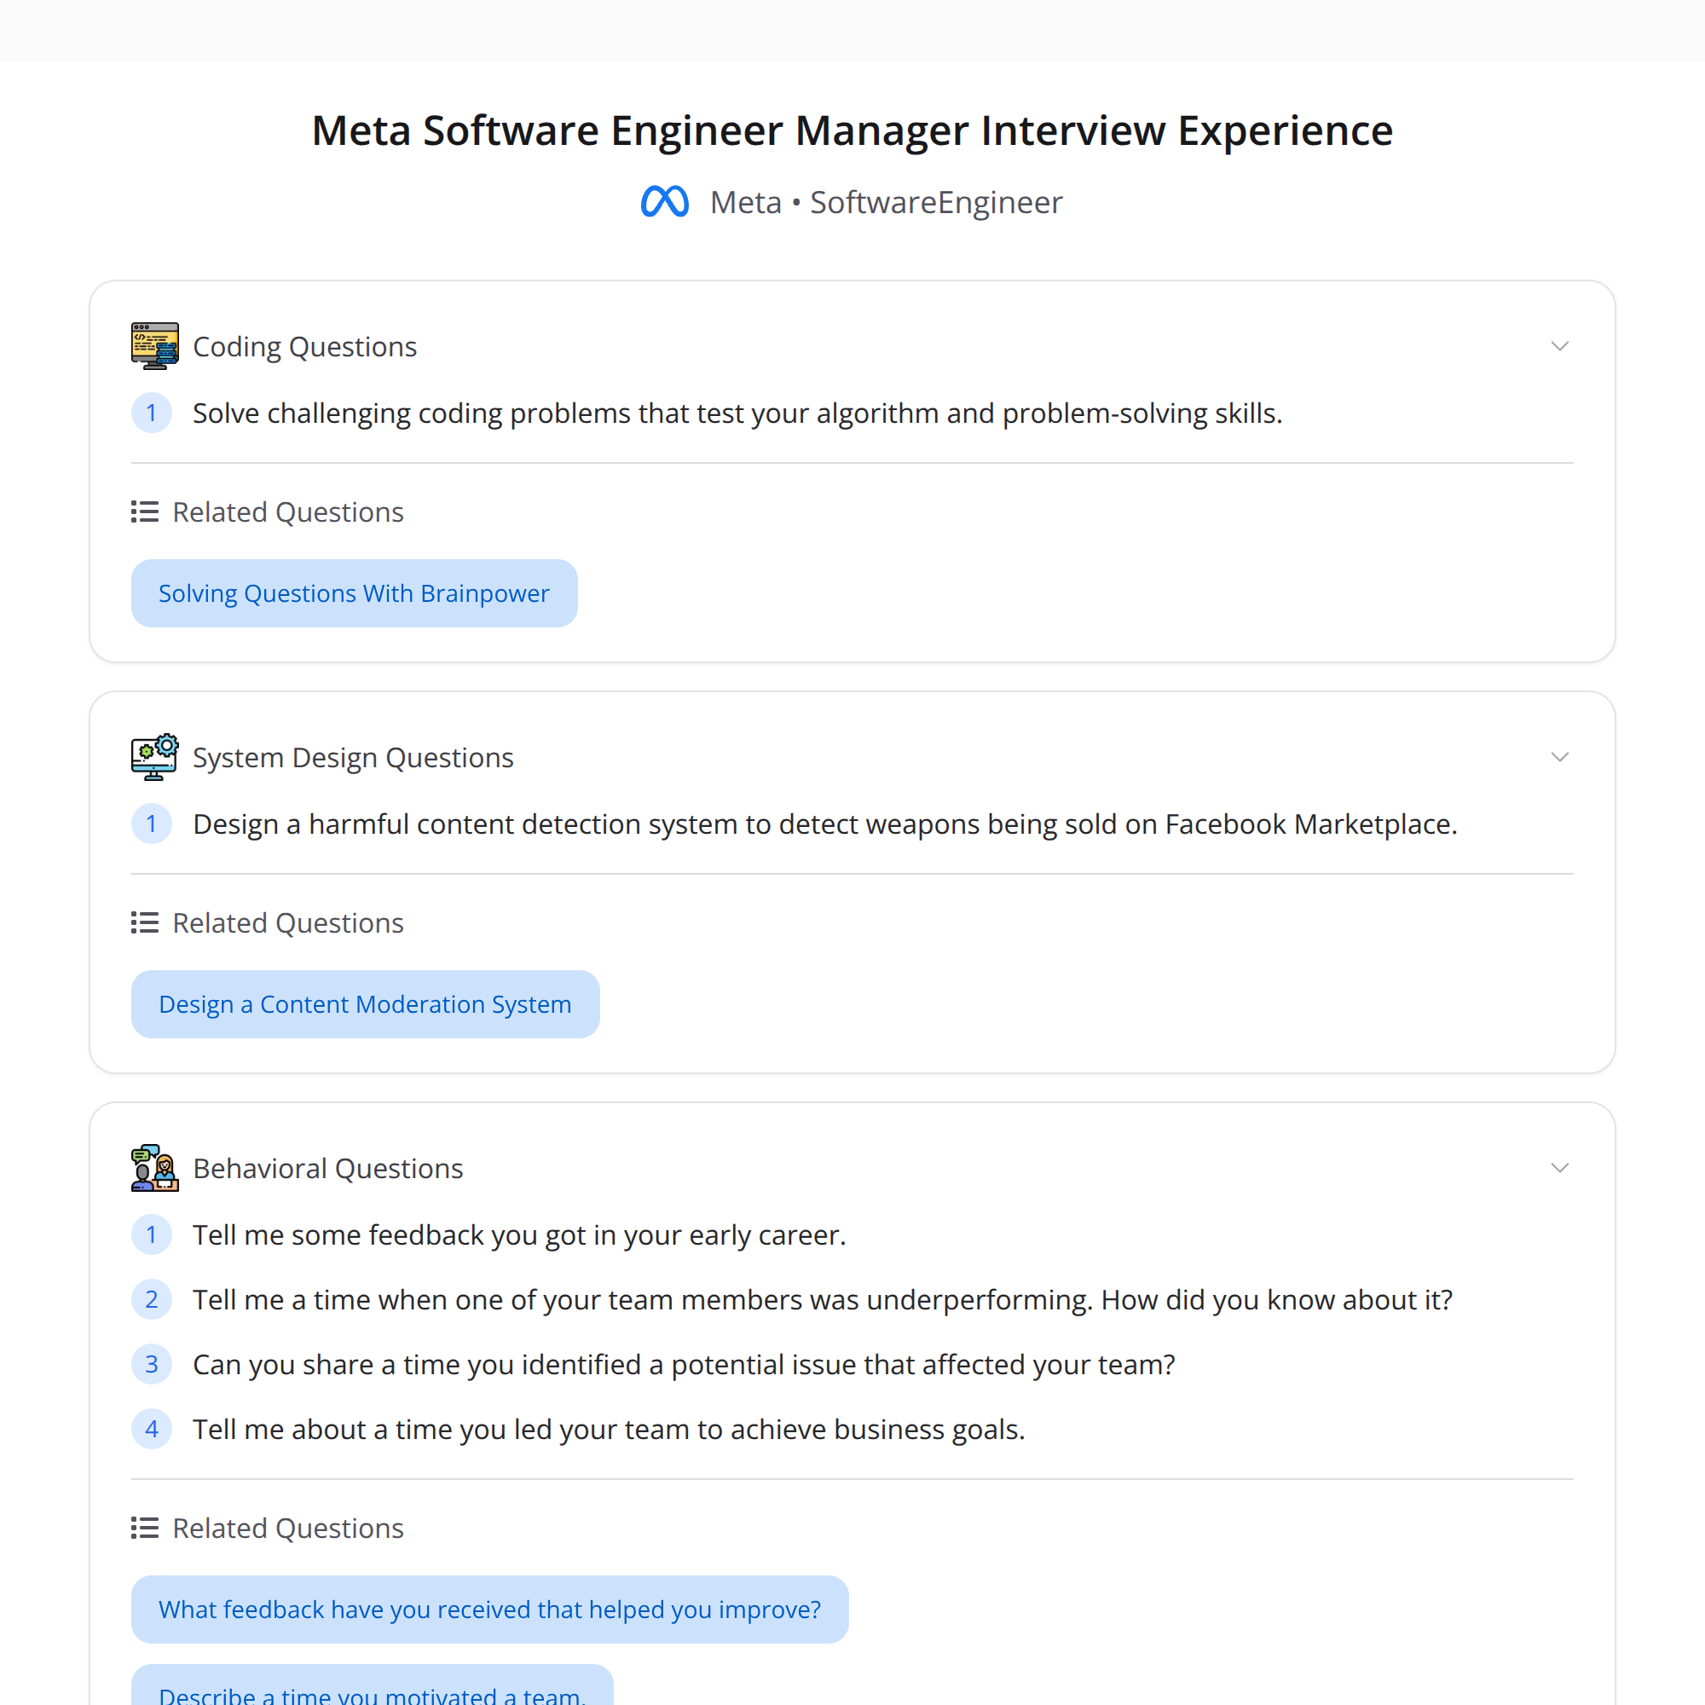The width and height of the screenshot is (1705, 1705).
Task: Click the list icon in System Design related section
Action: click(x=144, y=922)
